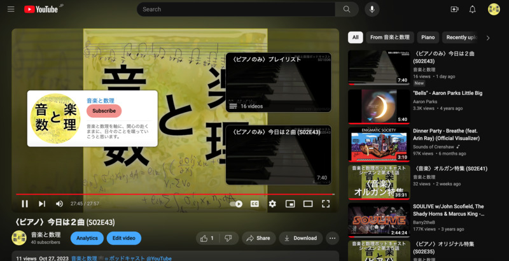Select the Piano filter chip
The height and width of the screenshot is (261, 509).
tap(428, 38)
